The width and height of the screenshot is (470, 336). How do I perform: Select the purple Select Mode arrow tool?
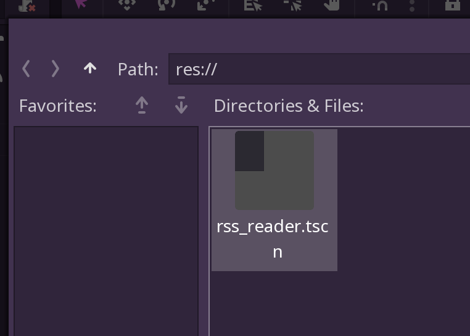pos(81,4)
